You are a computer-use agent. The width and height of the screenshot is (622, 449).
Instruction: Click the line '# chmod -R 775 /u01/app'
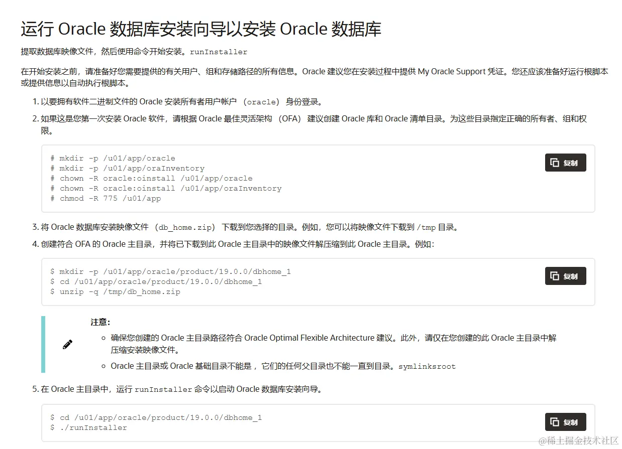[106, 198]
